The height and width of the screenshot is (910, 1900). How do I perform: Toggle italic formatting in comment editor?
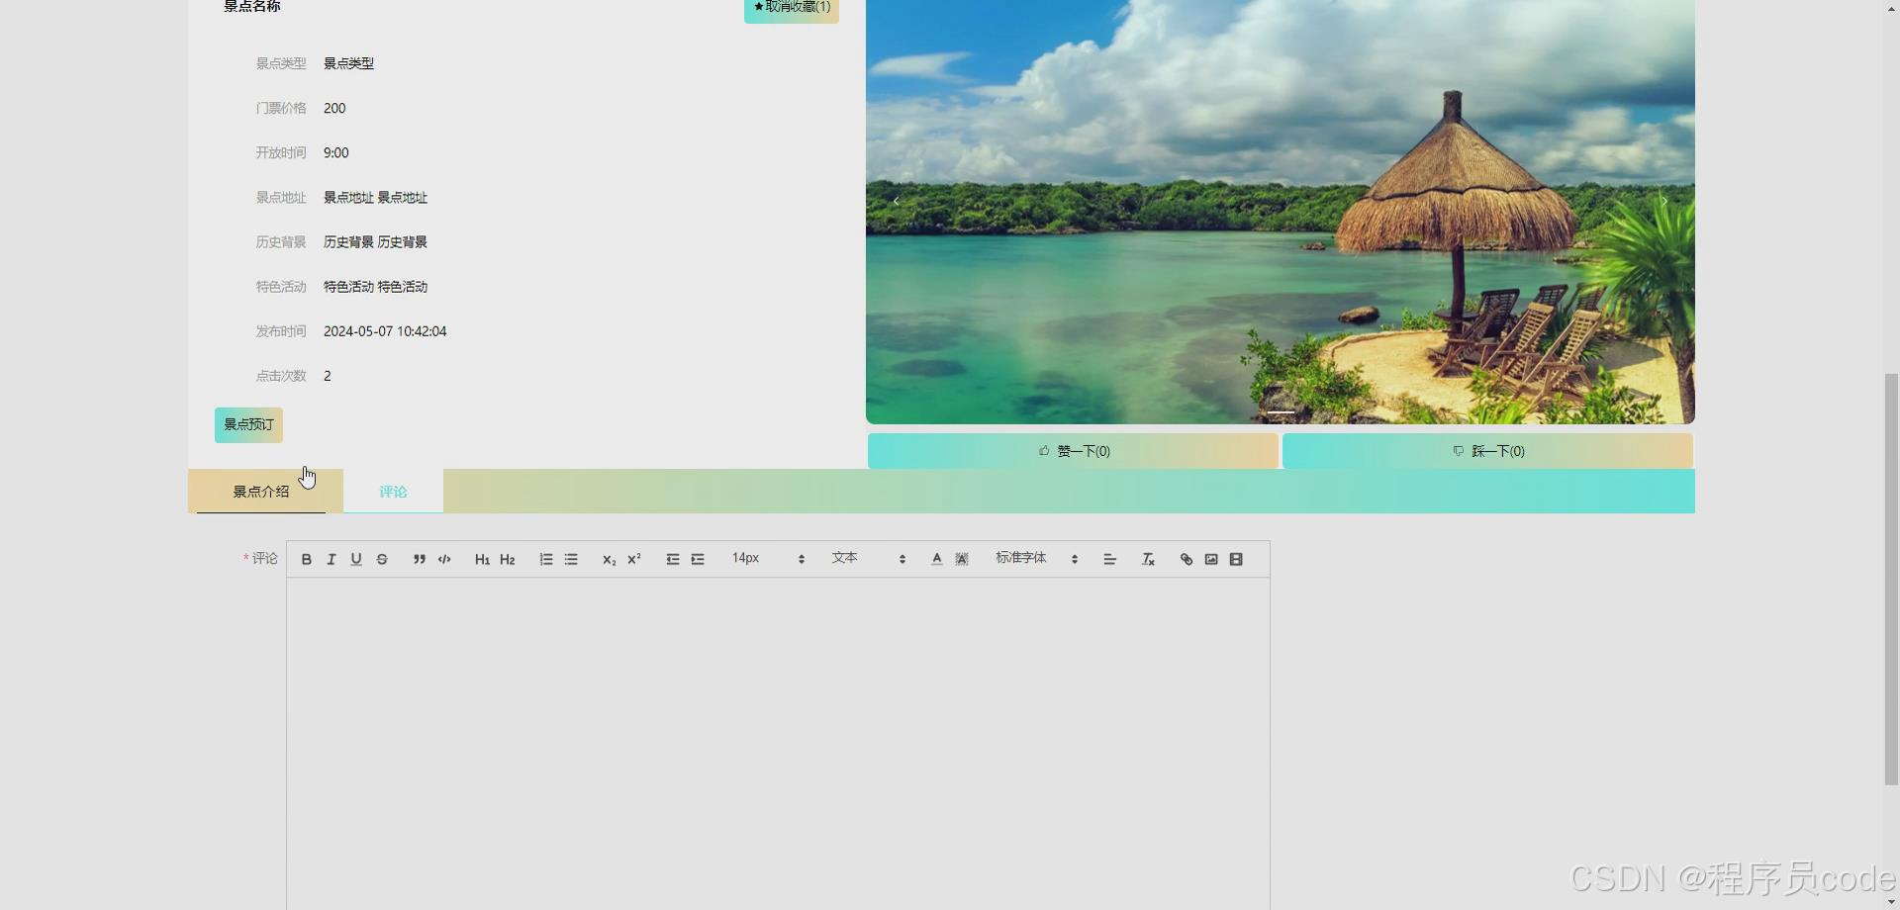[332, 560]
